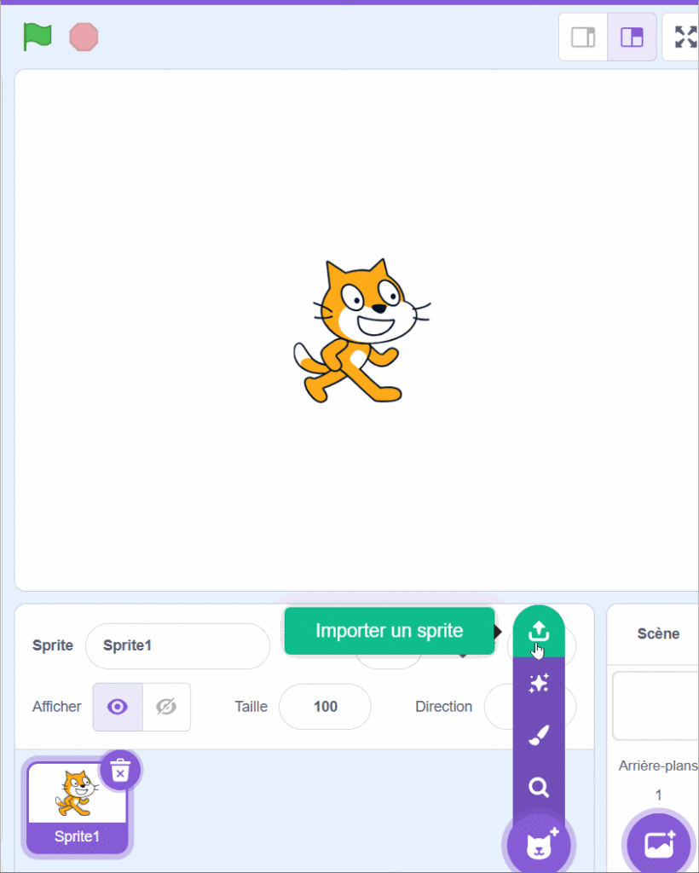
Task: Switch to small stage layout
Action: [583, 38]
